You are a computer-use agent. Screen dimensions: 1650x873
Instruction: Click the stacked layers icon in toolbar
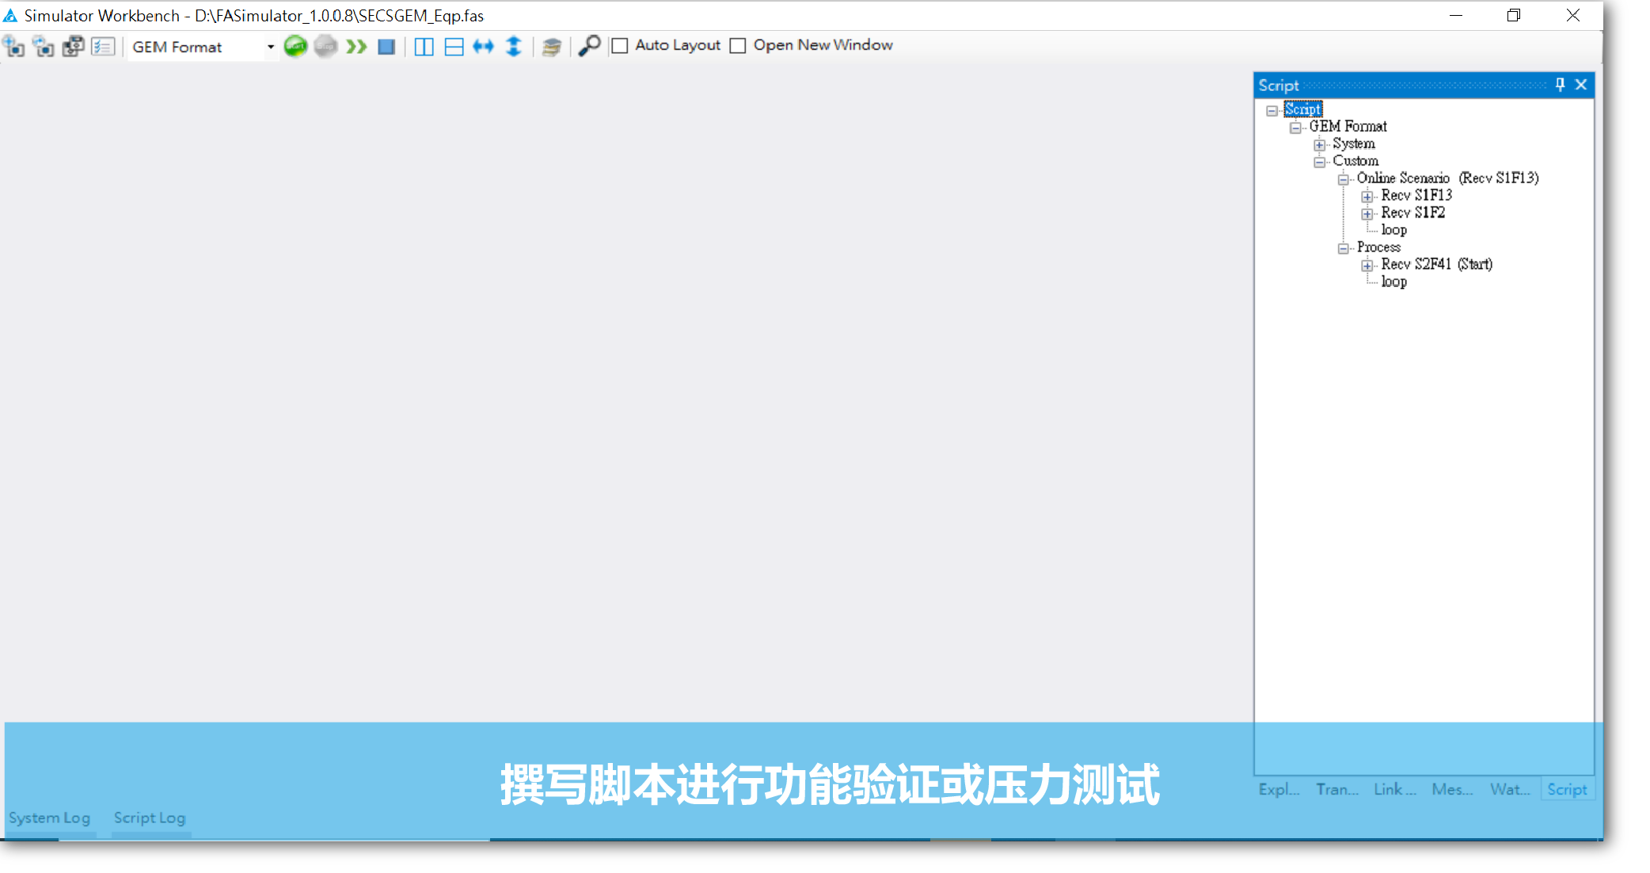pyautogui.click(x=552, y=47)
